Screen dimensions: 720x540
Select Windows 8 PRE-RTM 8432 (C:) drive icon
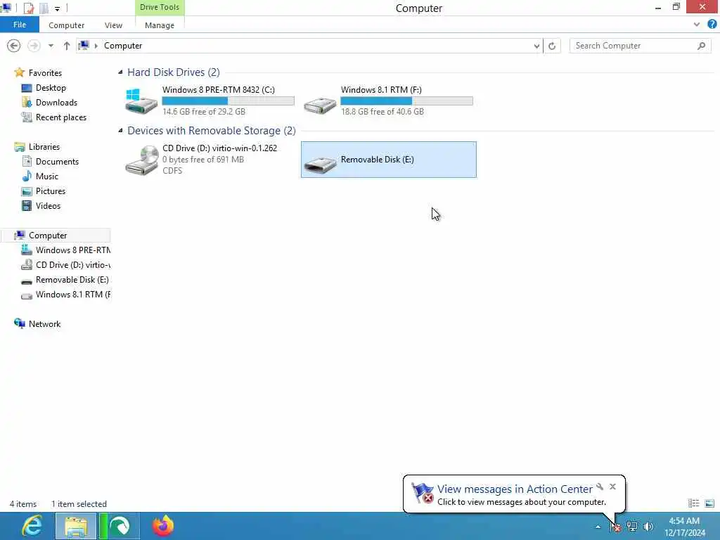coord(141,101)
